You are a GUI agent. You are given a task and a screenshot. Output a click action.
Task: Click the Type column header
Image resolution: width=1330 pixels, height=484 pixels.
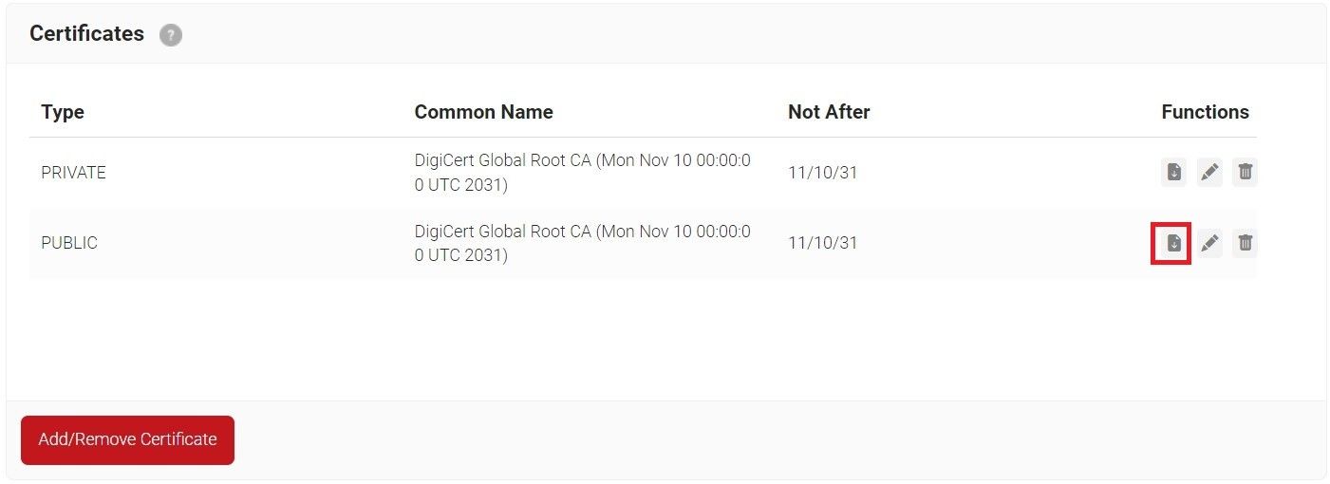(x=63, y=112)
